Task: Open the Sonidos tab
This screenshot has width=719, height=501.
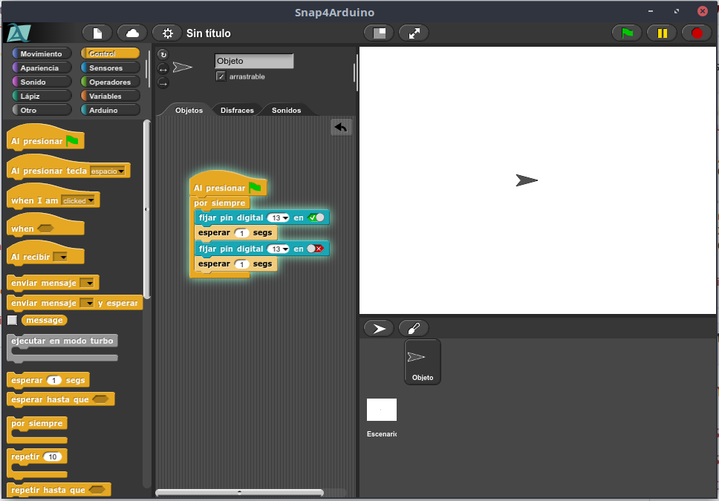Action: point(286,110)
